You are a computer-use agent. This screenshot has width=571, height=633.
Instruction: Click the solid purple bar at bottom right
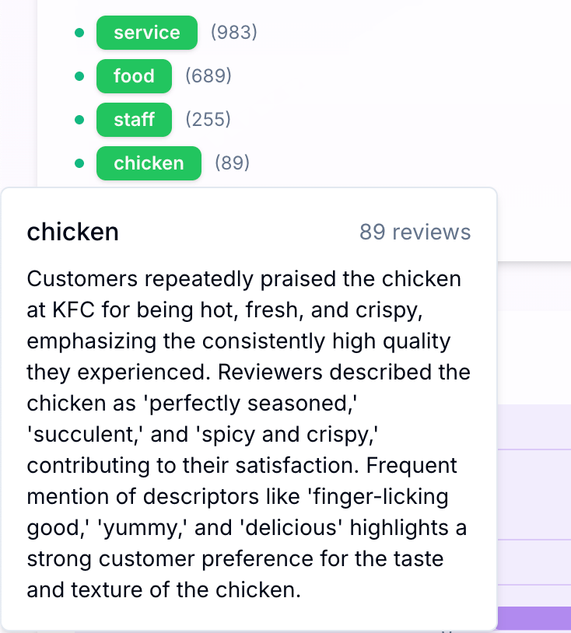point(534,619)
